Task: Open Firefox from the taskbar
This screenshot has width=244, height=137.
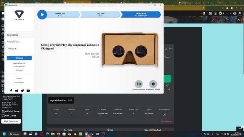Action: (x=58, y=134)
